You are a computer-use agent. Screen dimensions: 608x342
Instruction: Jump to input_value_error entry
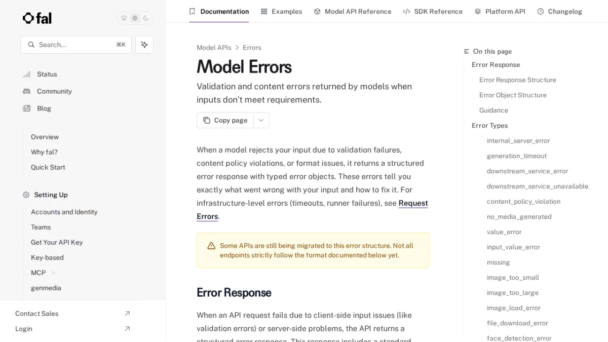[x=513, y=247]
